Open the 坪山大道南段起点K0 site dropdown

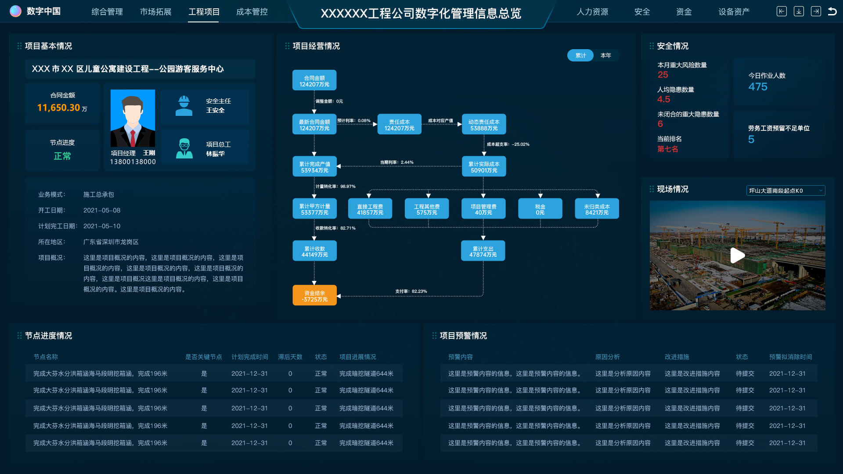coord(785,190)
